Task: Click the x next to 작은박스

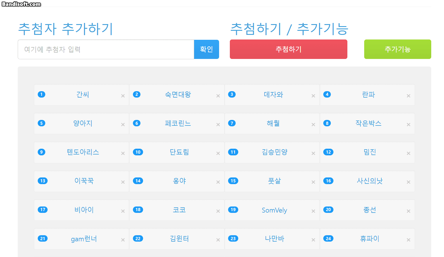Action: pos(408,125)
